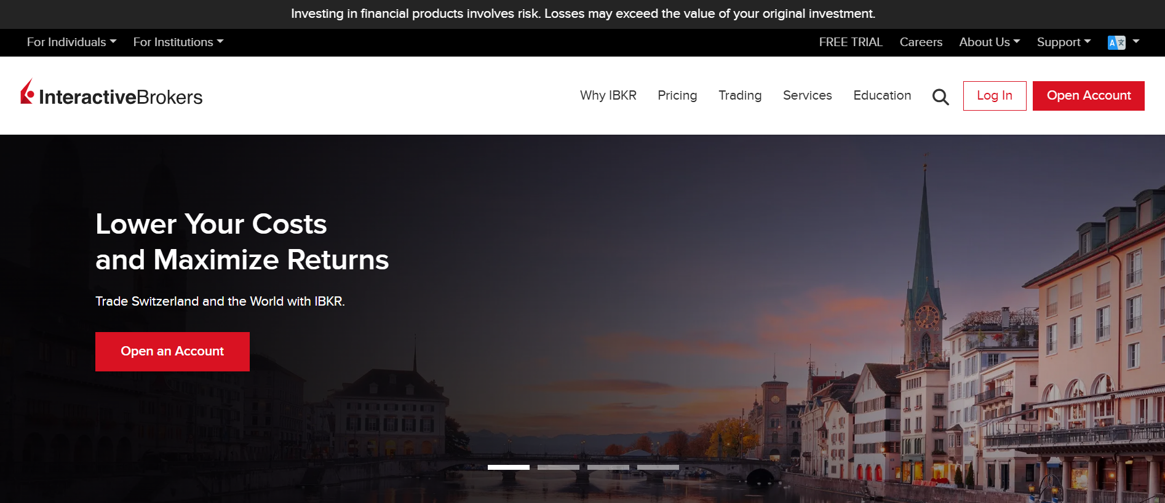Open the site search magnifier icon
Viewport: 1165px width, 503px height.
point(940,97)
